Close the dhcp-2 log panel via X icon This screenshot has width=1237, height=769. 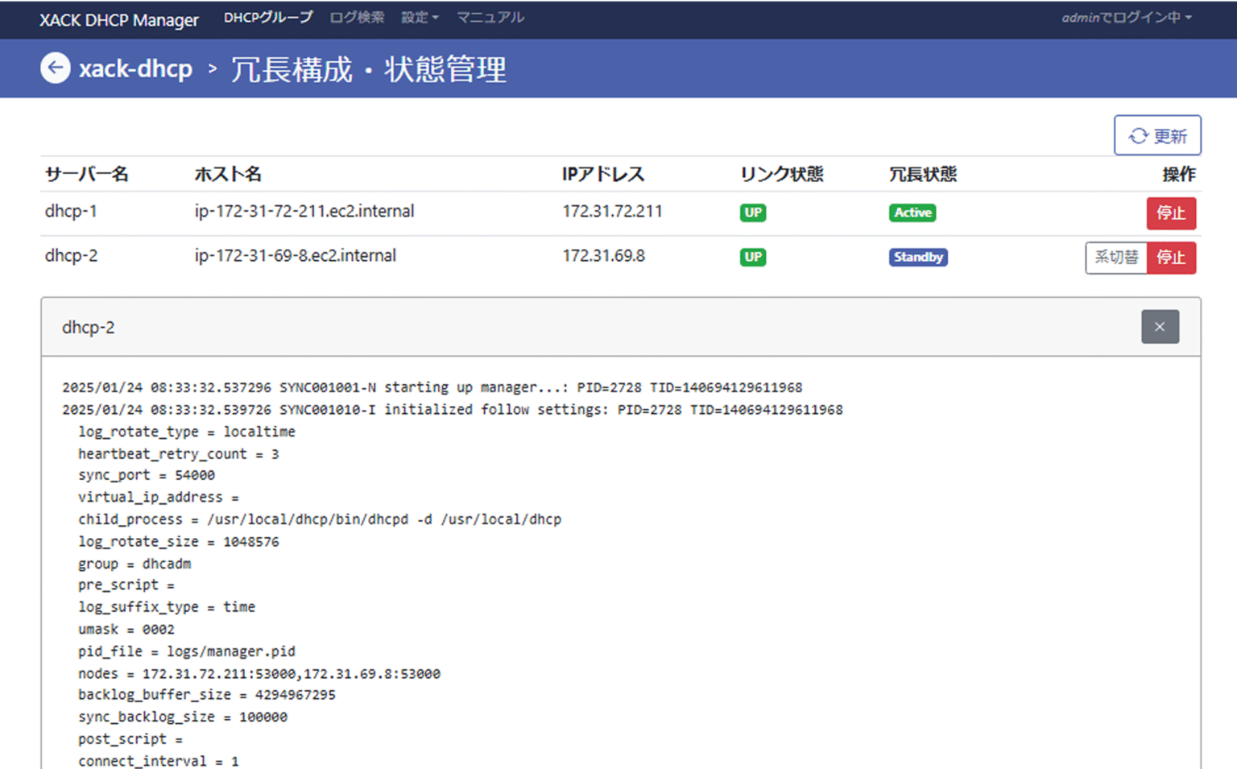point(1160,327)
